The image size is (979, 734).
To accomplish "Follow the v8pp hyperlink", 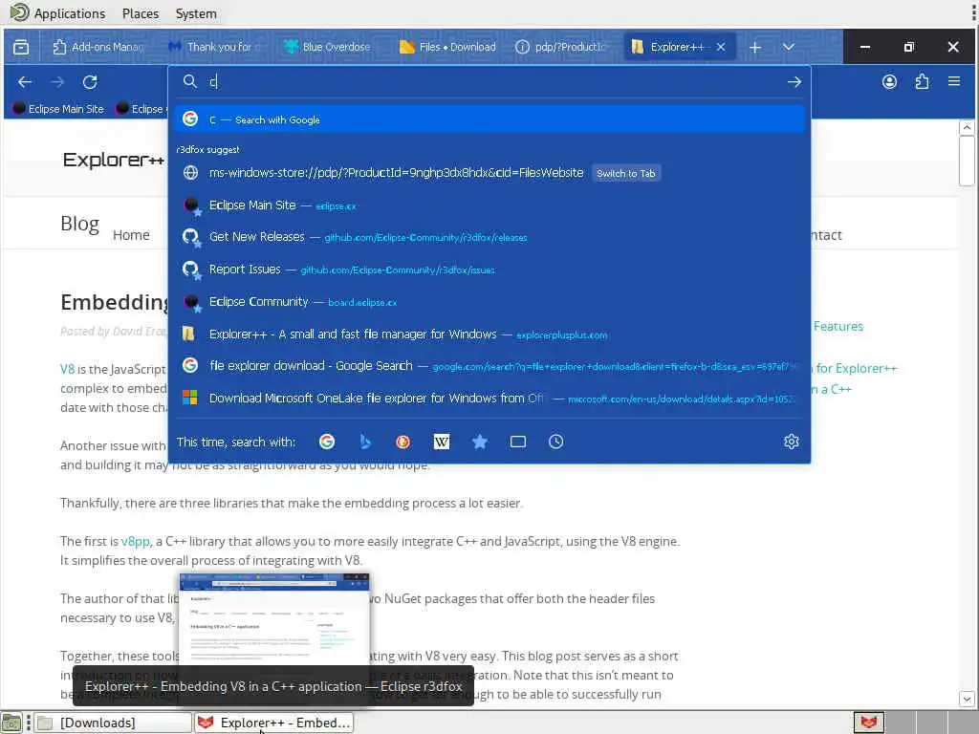I will [x=136, y=542].
